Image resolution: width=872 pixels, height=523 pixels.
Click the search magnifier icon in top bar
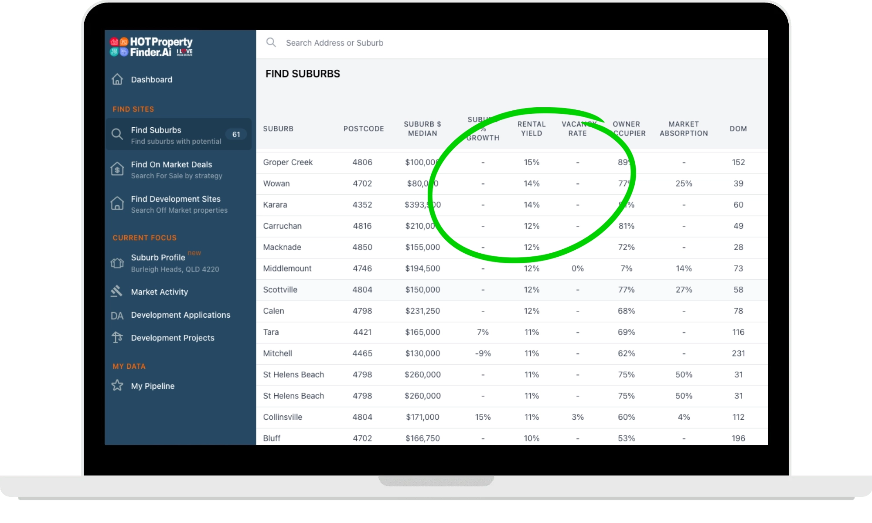coord(271,42)
